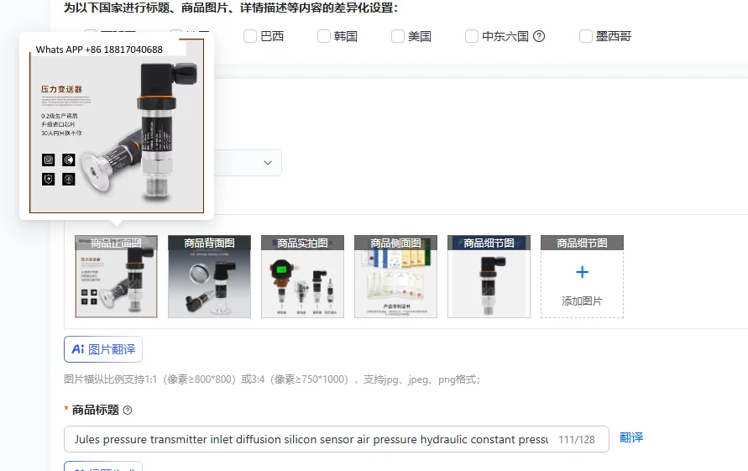The width and height of the screenshot is (748, 471).
Task: Choose the 商品侧面图 certificate thumbnail
Action: point(395,276)
